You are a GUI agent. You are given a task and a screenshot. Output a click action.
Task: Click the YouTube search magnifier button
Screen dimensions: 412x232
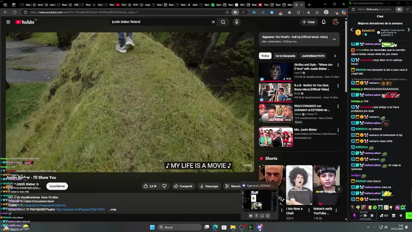[x=223, y=22]
